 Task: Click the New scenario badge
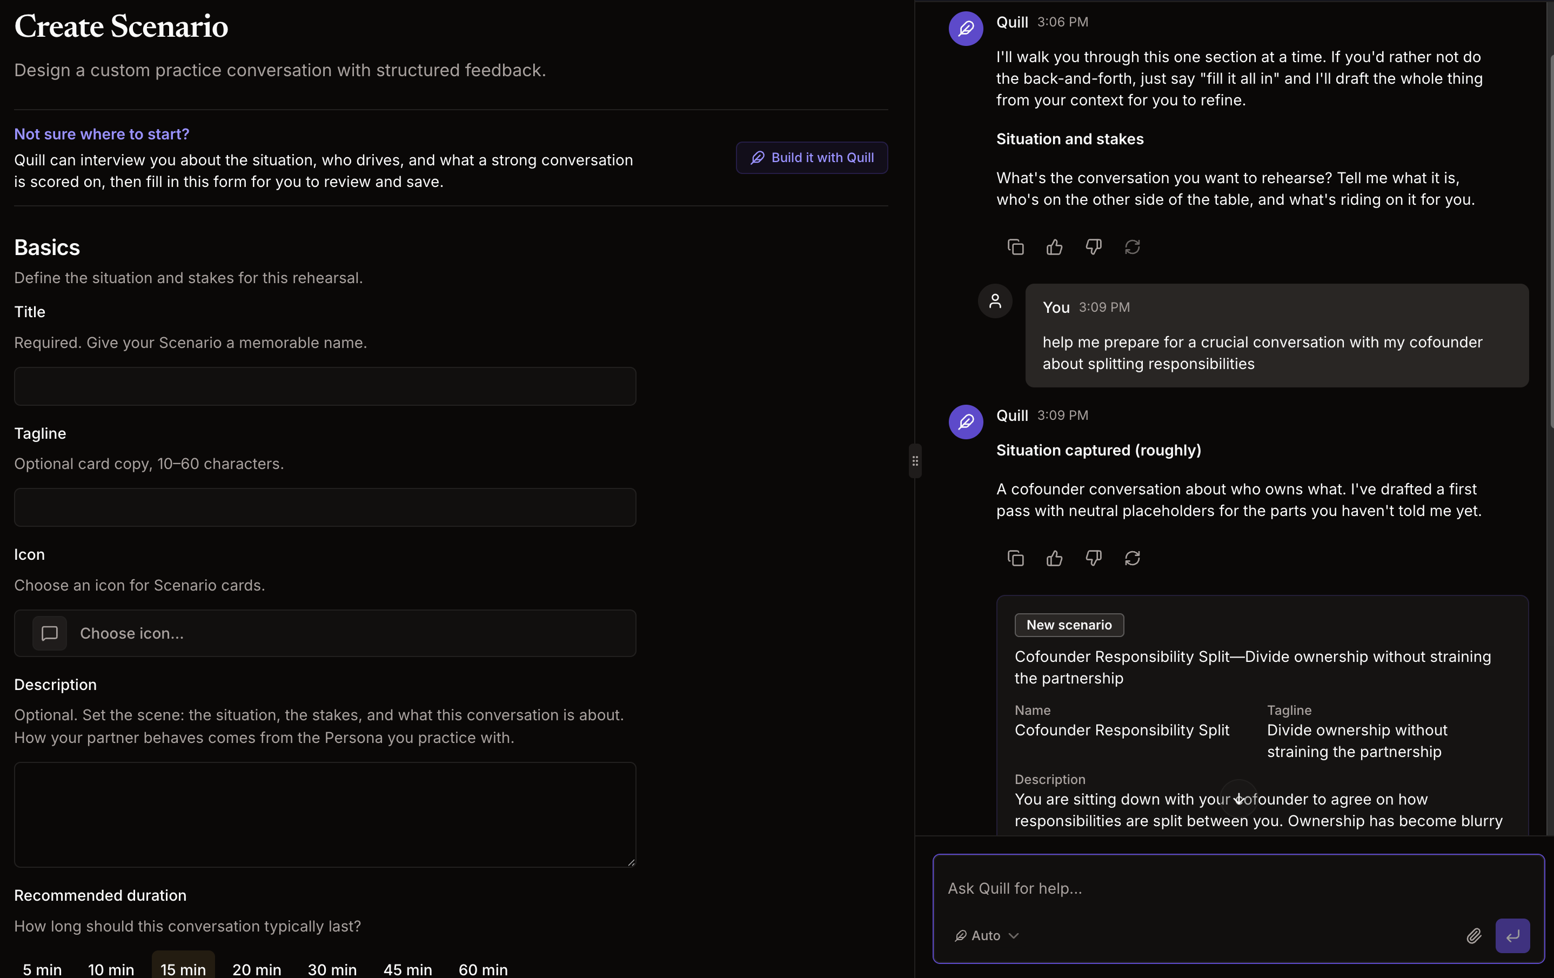tap(1069, 625)
